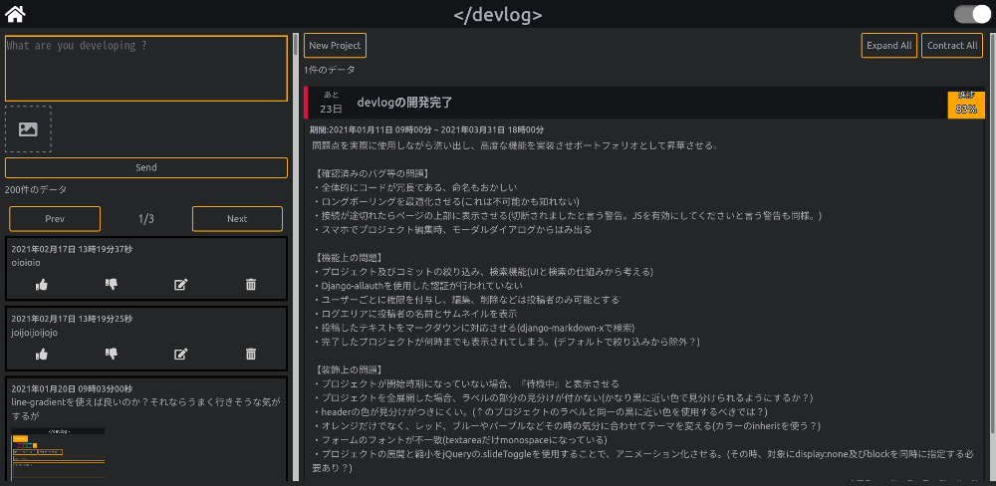
Task: Edit the "joijoijoijojo" log entry
Action: click(181, 354)
